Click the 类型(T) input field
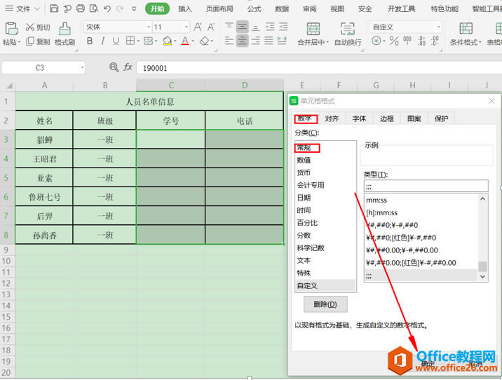This screenshot has height=380, width=502. 426,186
